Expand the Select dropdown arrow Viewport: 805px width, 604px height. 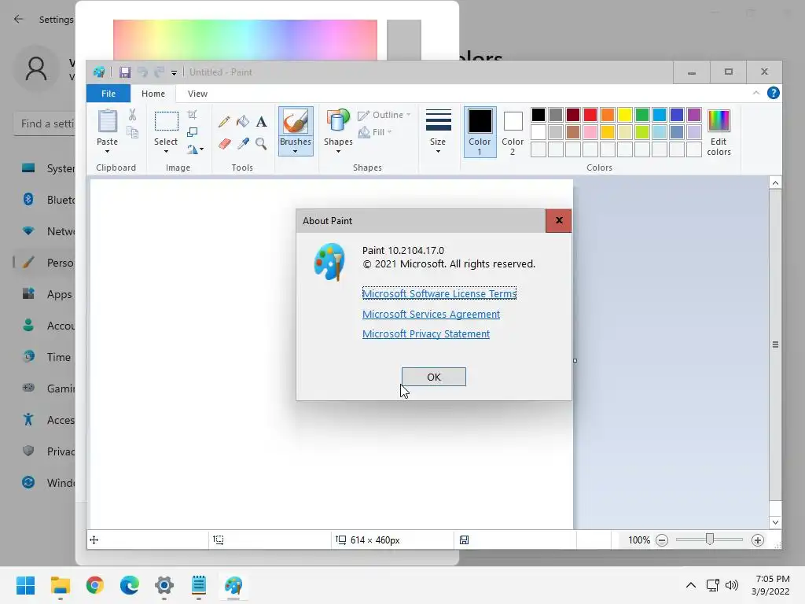[x=167, y=152]
